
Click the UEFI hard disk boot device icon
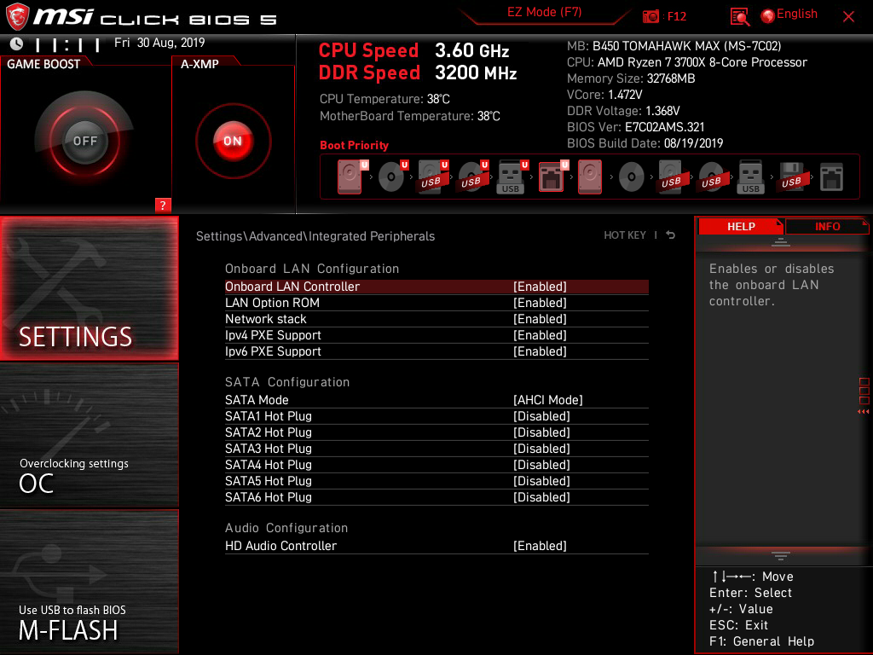pyautogui.click(x=350, y=177)
